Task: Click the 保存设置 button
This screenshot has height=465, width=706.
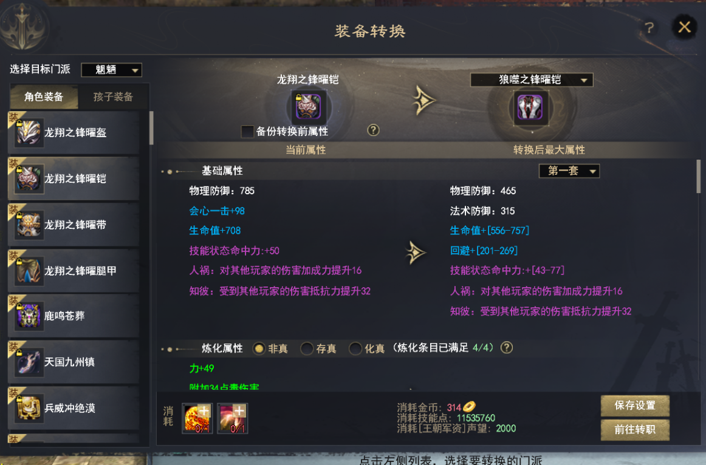Action: (x=635, y=406)
